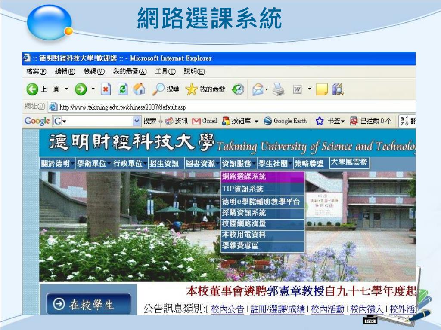The height and width of the screenshot is (330, 441).
Task: Click the 註冊/選課/成績 link
Action: tap(277, 309)
